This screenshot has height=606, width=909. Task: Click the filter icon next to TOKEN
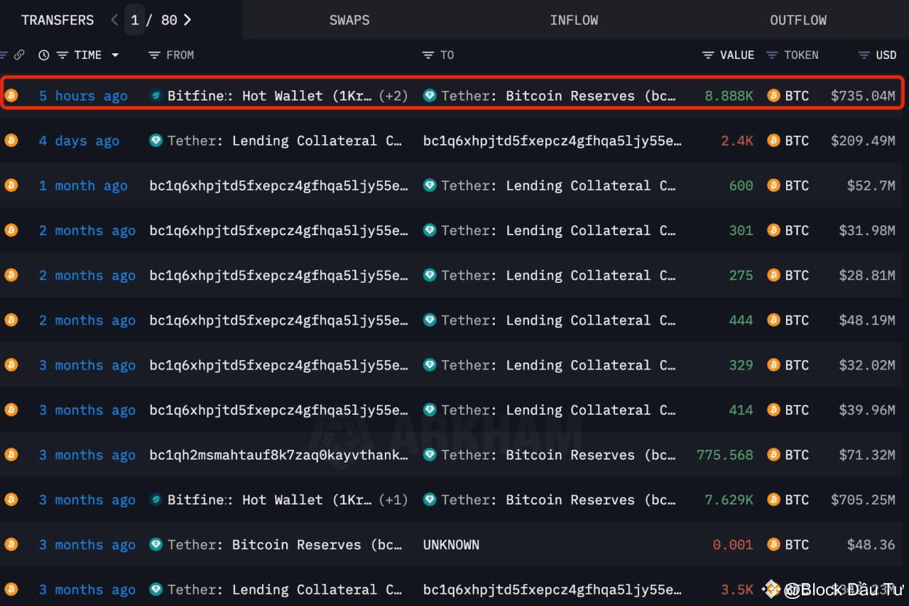point(771,55)
